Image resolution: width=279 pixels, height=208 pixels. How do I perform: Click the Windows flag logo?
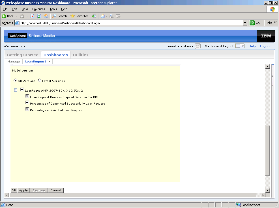coord(272,9)
